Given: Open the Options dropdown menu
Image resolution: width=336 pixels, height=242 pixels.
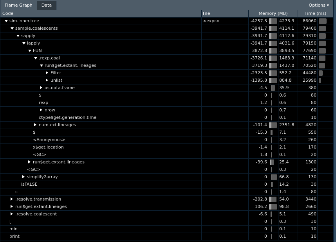Looking at the screenshot, I should click(x=319, y=5).
